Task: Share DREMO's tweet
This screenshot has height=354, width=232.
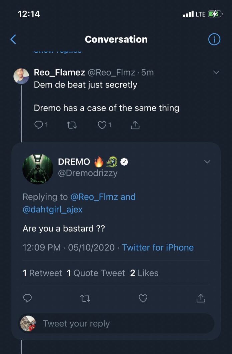Action: 201,298
